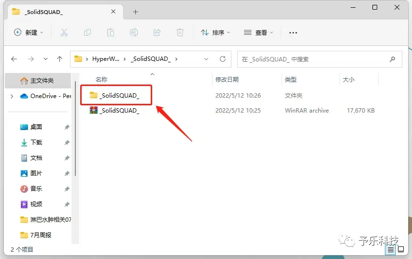The width and height of the screenshot is (412, 259).
Task: Open 音乐 in quick access
Action: 31,189
